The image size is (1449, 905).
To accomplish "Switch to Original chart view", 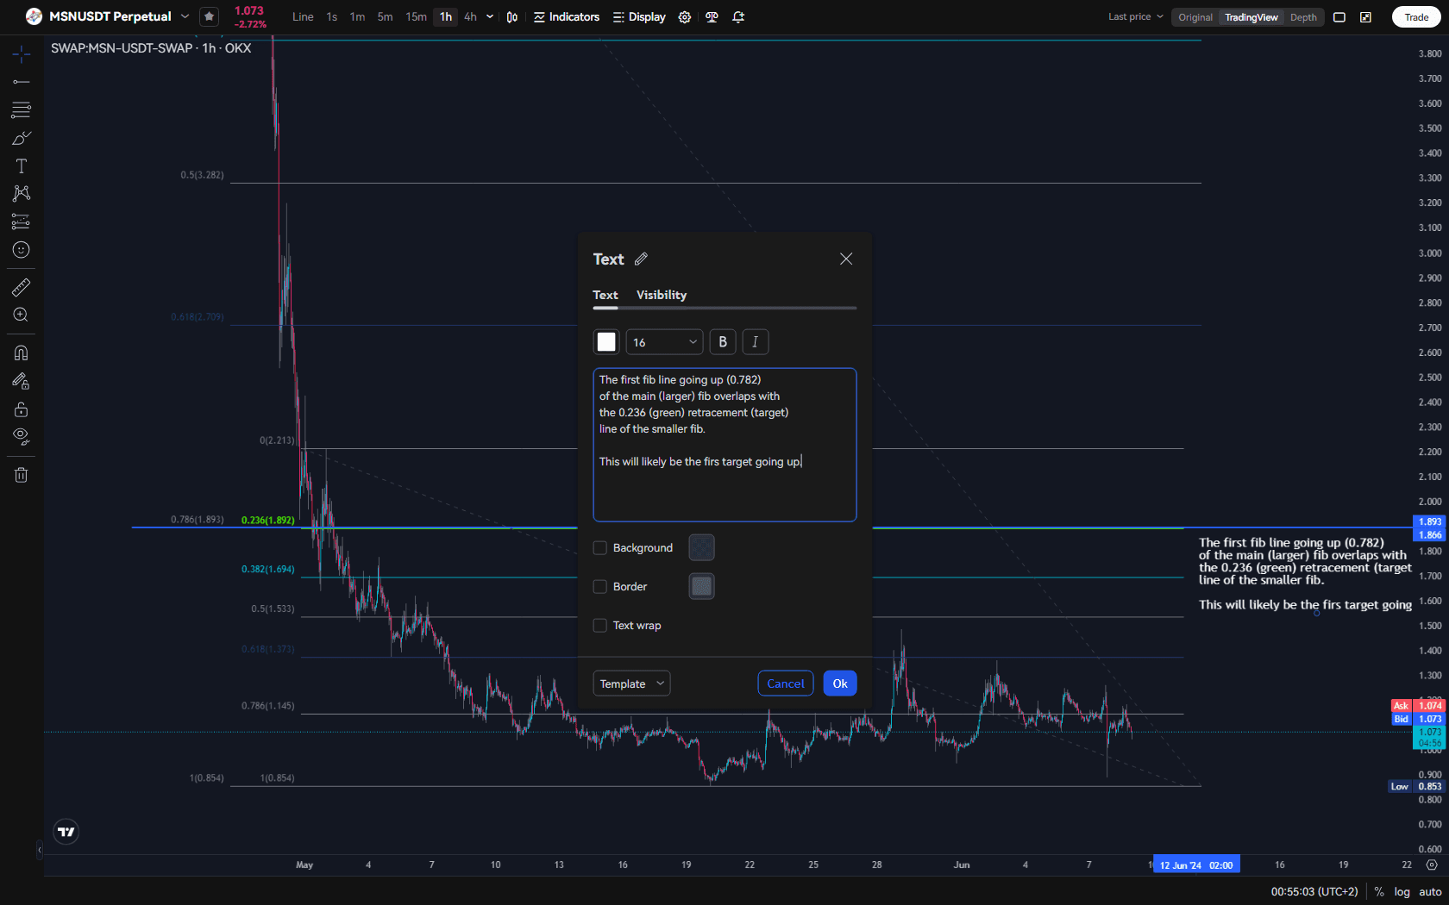I will 1195,17.
